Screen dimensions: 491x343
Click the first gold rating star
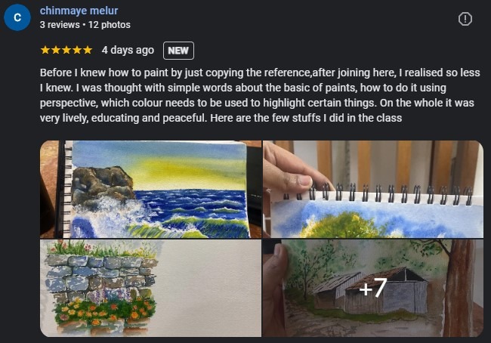(x=45, y=51)
